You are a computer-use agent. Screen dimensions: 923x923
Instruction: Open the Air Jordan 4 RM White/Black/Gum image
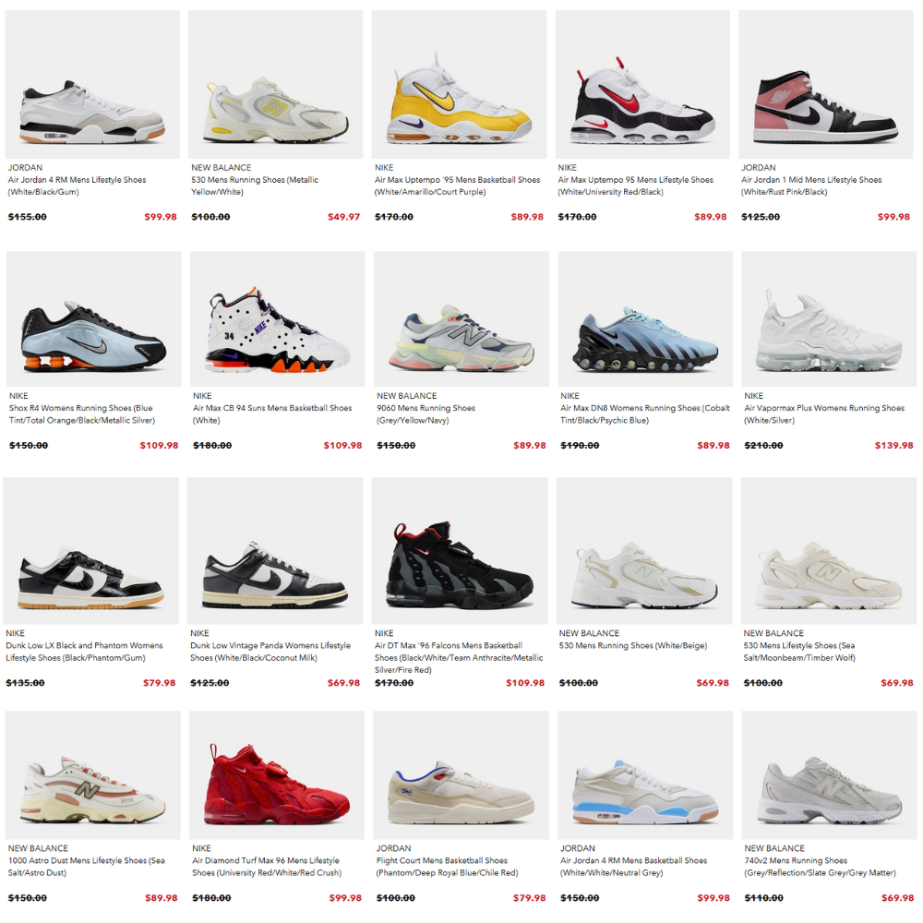coord(92,84)
